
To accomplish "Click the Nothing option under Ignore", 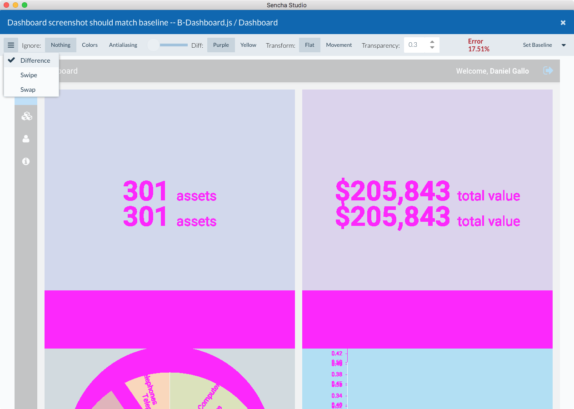I will (x=60, y=45).
